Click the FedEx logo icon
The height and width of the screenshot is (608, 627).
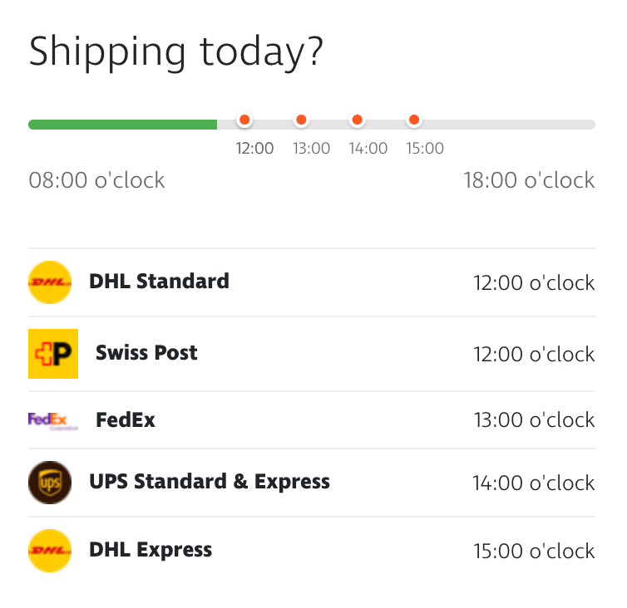point(52,420)
